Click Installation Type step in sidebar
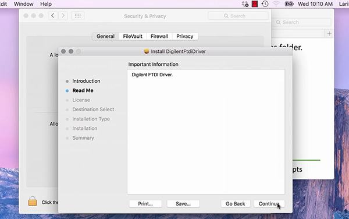The image size is (349, 219). tap(91, 119)
